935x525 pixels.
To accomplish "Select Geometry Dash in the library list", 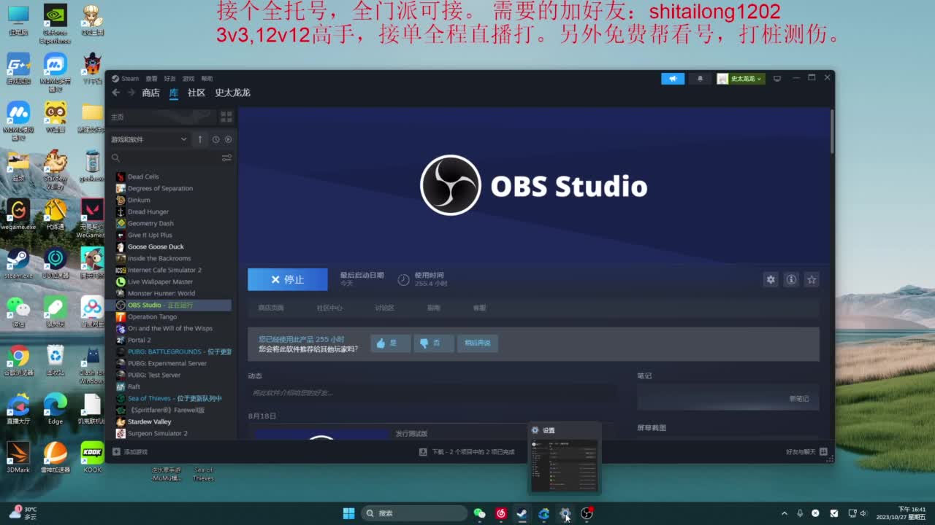I will coord(150,223).
